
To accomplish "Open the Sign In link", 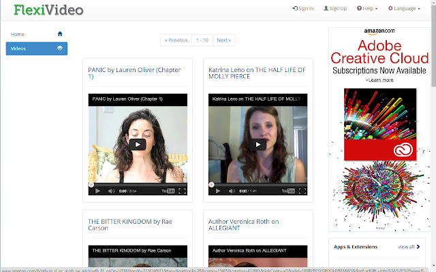I will point(302,8).
